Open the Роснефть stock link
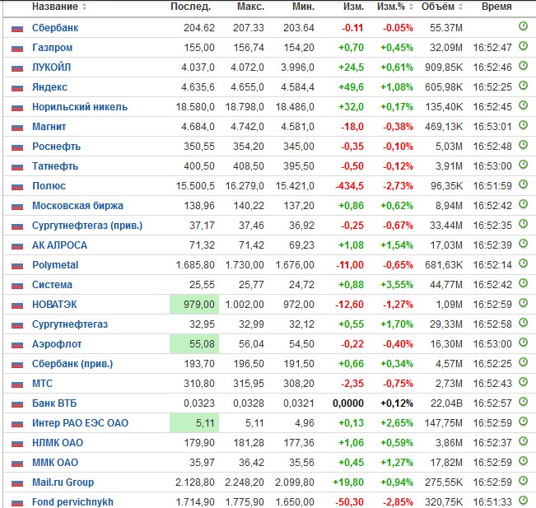Viewport: 536px width, 508px height. point(57,147)
